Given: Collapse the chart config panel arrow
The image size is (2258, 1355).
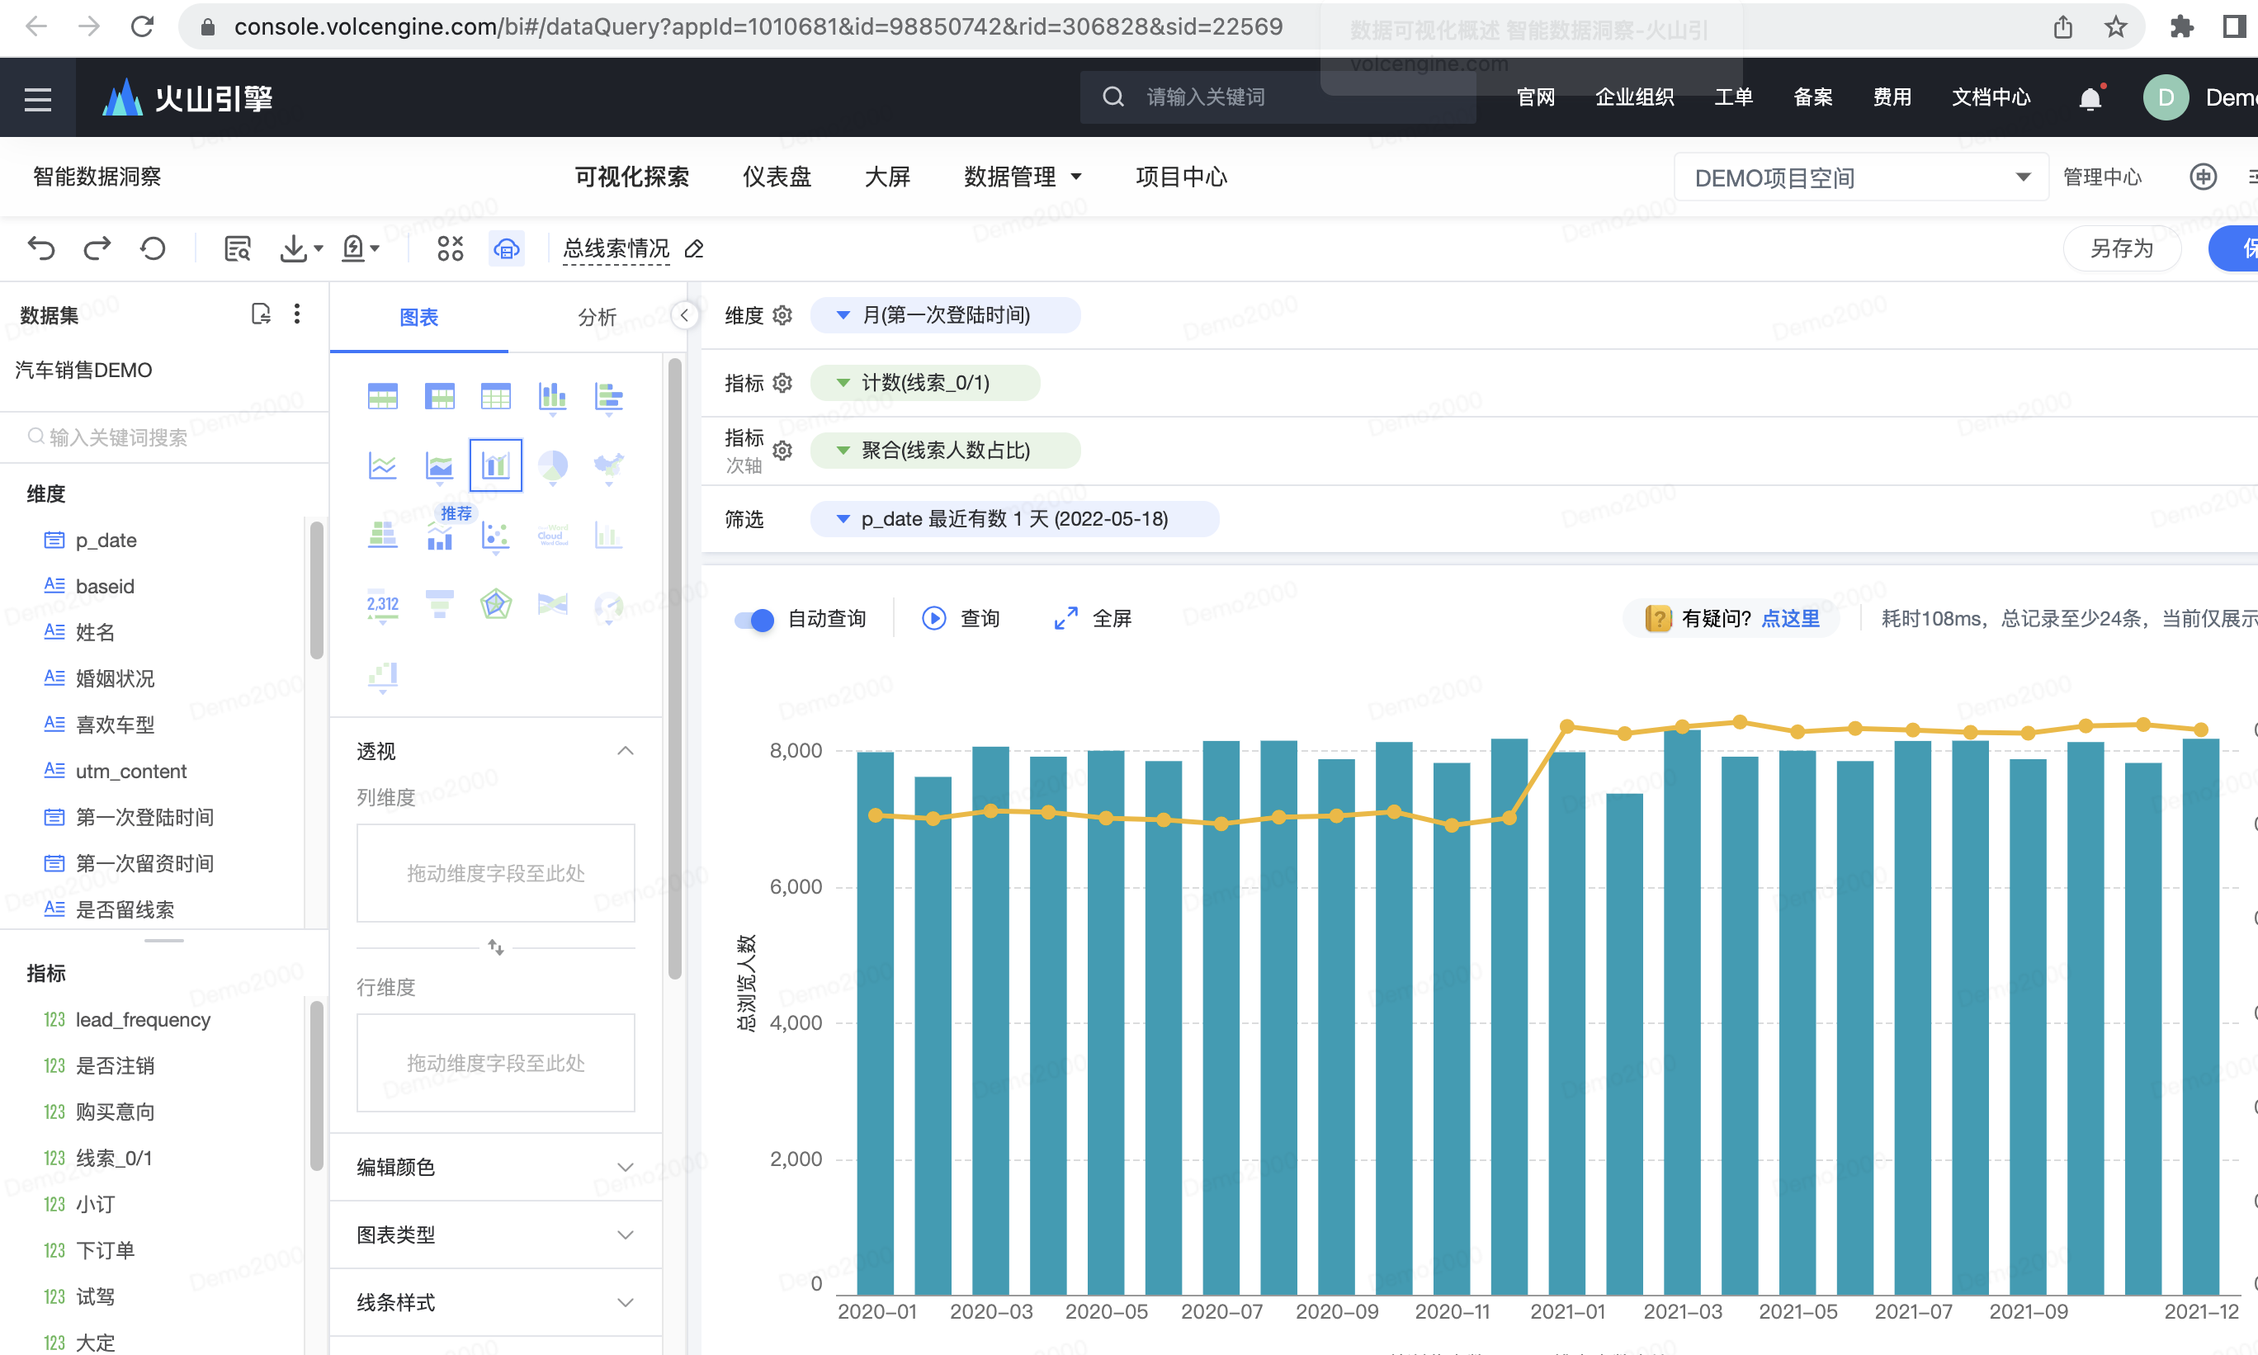Looking at the screenshot, I should 684,316.
